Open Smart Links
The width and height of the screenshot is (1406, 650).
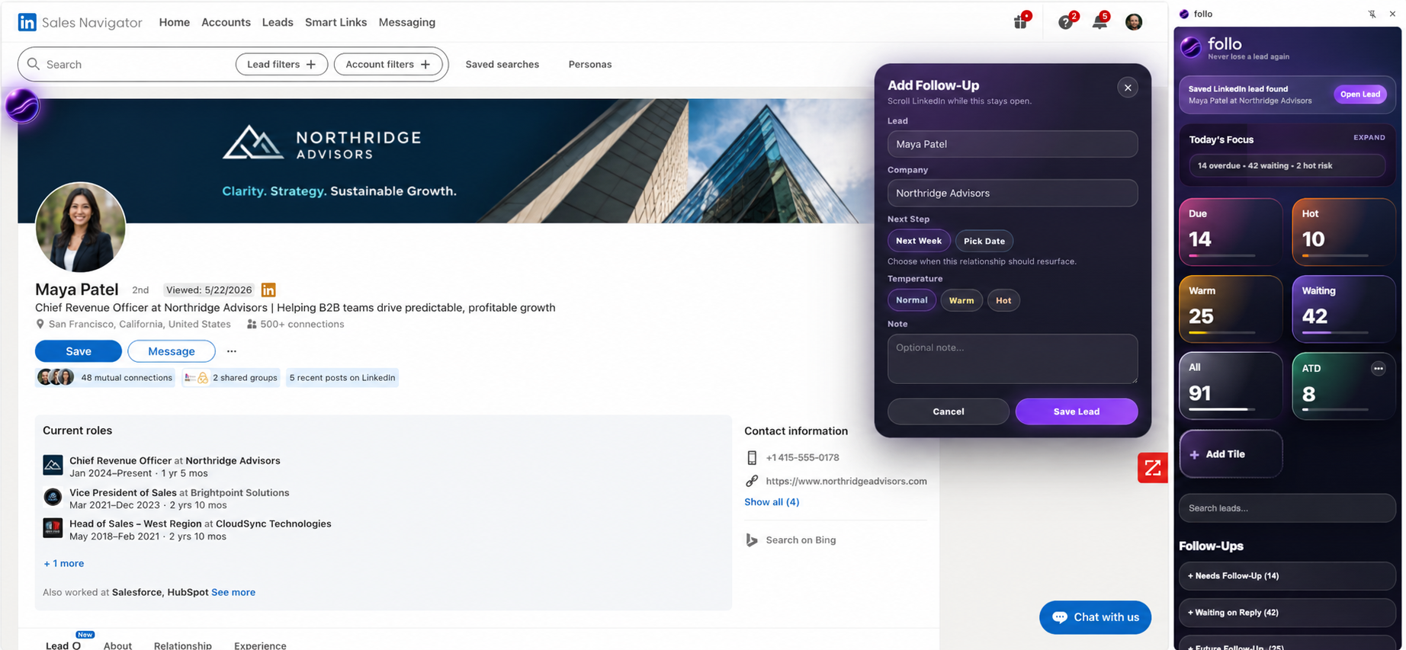336,22
